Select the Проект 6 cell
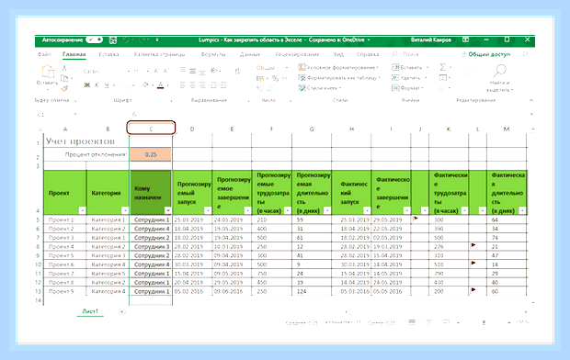Image resolution: width=570 pixels, height=360 pixels. point(64,264)
